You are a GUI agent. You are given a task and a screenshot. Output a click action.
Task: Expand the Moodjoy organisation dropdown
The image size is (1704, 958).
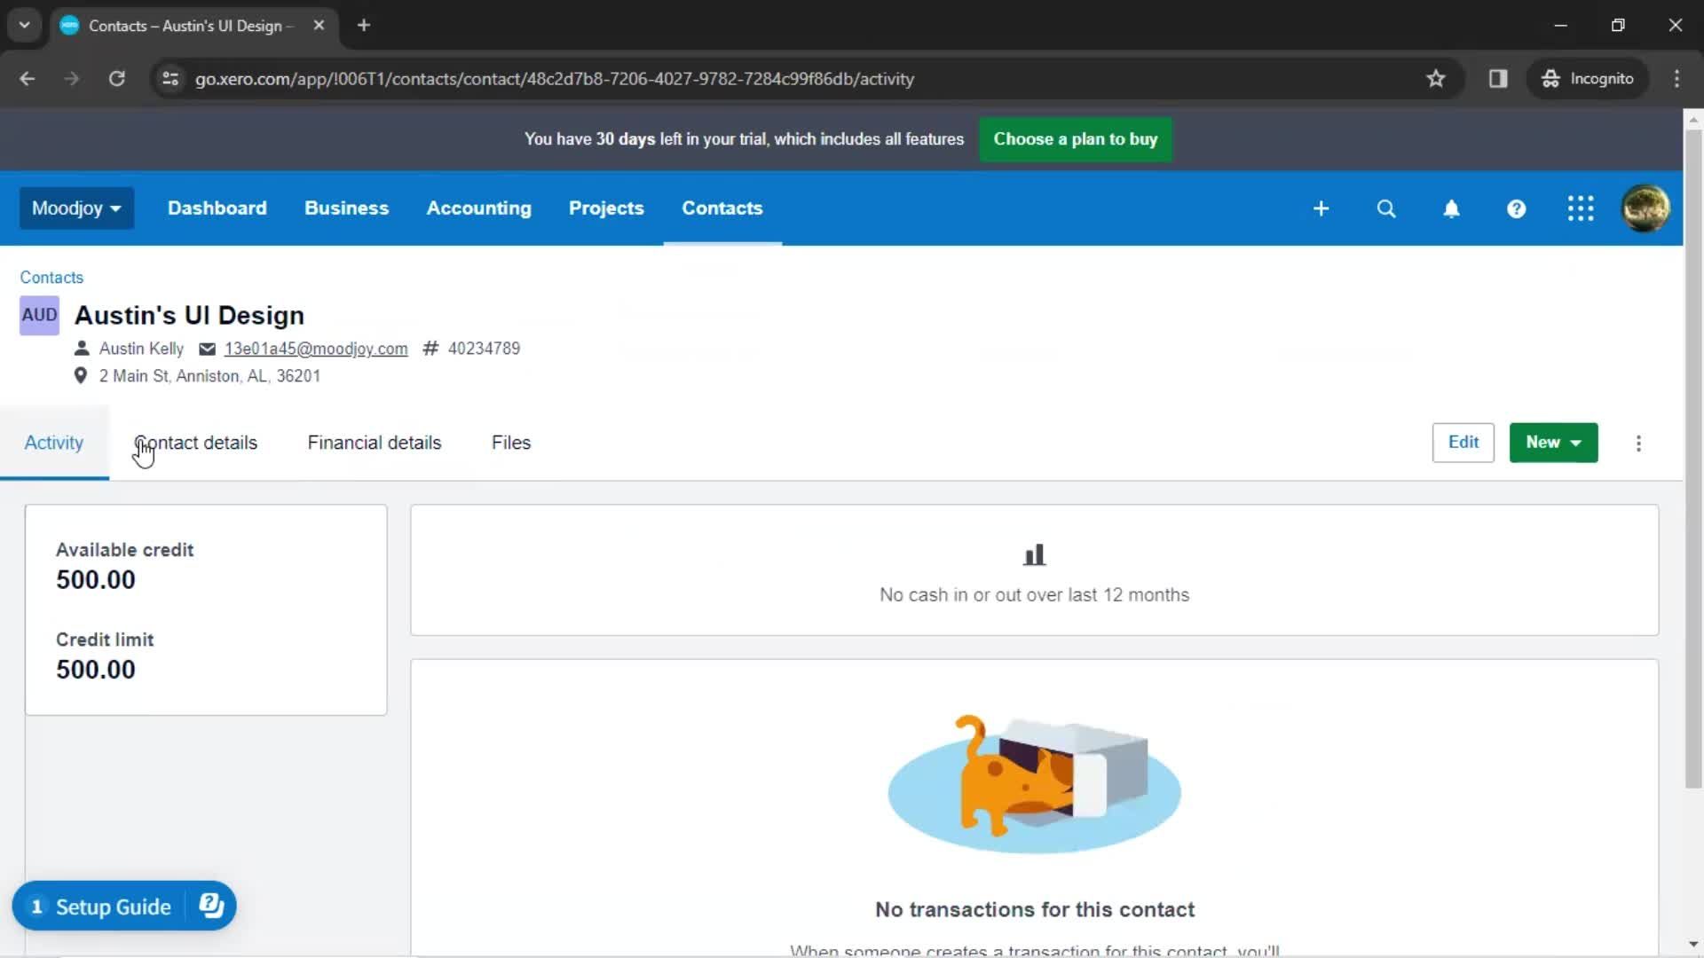[x=76, y=208]
